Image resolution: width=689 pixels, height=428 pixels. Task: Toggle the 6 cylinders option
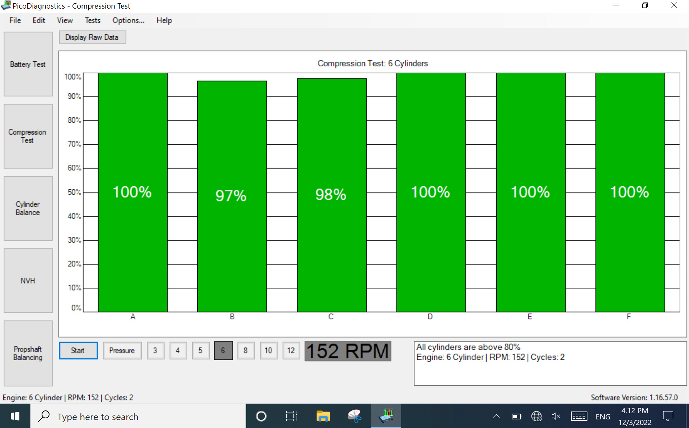tap(223, 351)
